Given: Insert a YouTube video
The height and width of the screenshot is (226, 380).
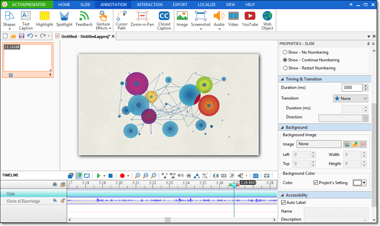Looking at the screenshot, I should 250,20.
